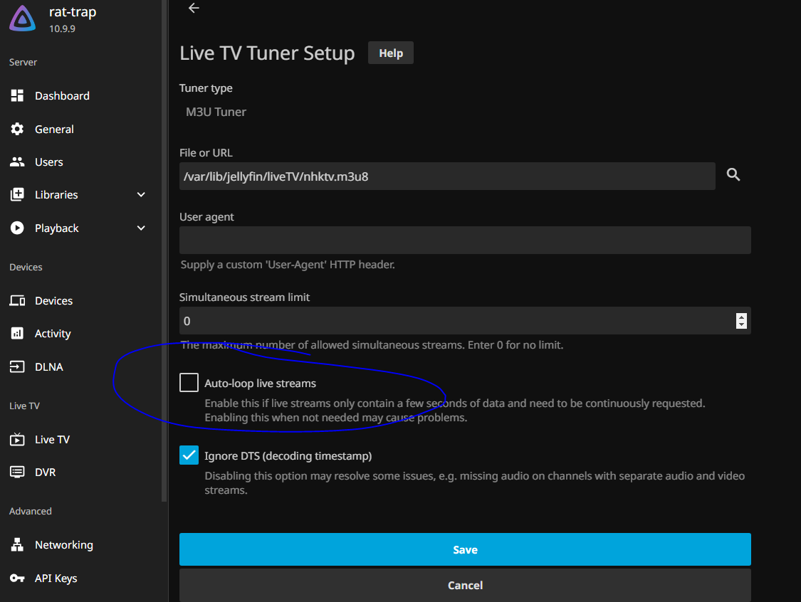Click the Jellyfin logo icon
This screenshot has width=801, height=602.
pos(23,19)
